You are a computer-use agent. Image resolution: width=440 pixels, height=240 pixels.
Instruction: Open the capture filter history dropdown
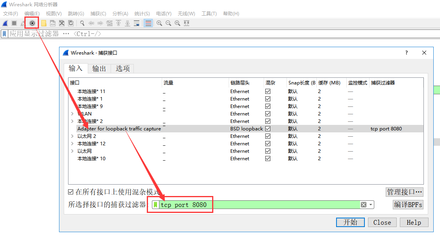(371, 205)
